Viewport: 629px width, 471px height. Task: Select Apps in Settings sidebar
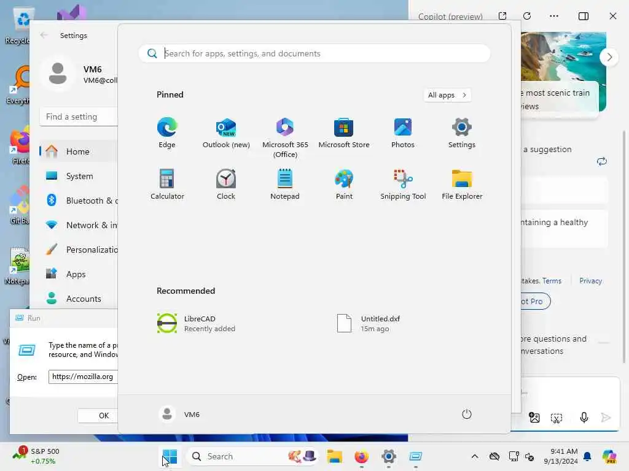point(79,274)
